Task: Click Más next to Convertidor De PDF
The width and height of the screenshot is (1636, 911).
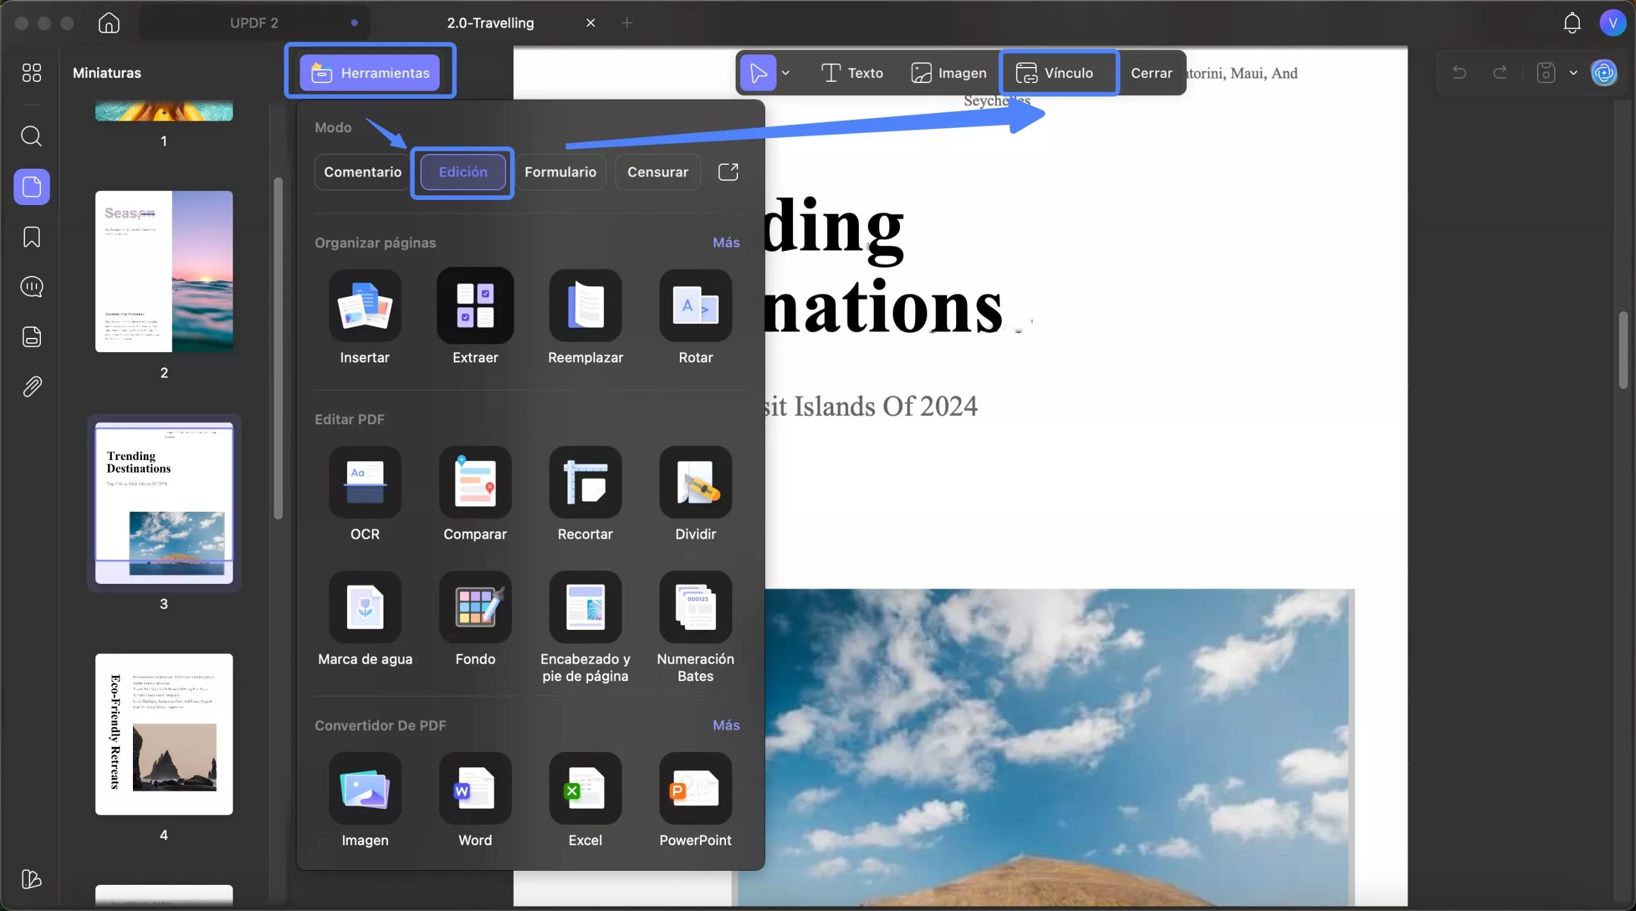Action: [x=726, y=725]
